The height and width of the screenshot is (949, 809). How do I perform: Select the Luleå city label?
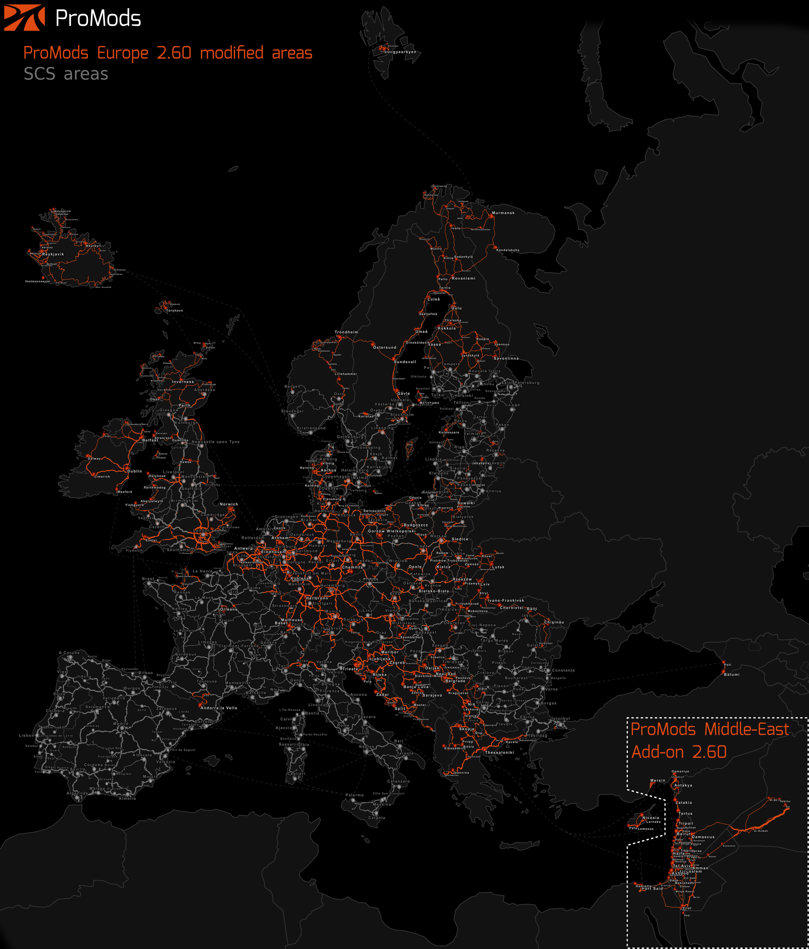tap(433, 299)
